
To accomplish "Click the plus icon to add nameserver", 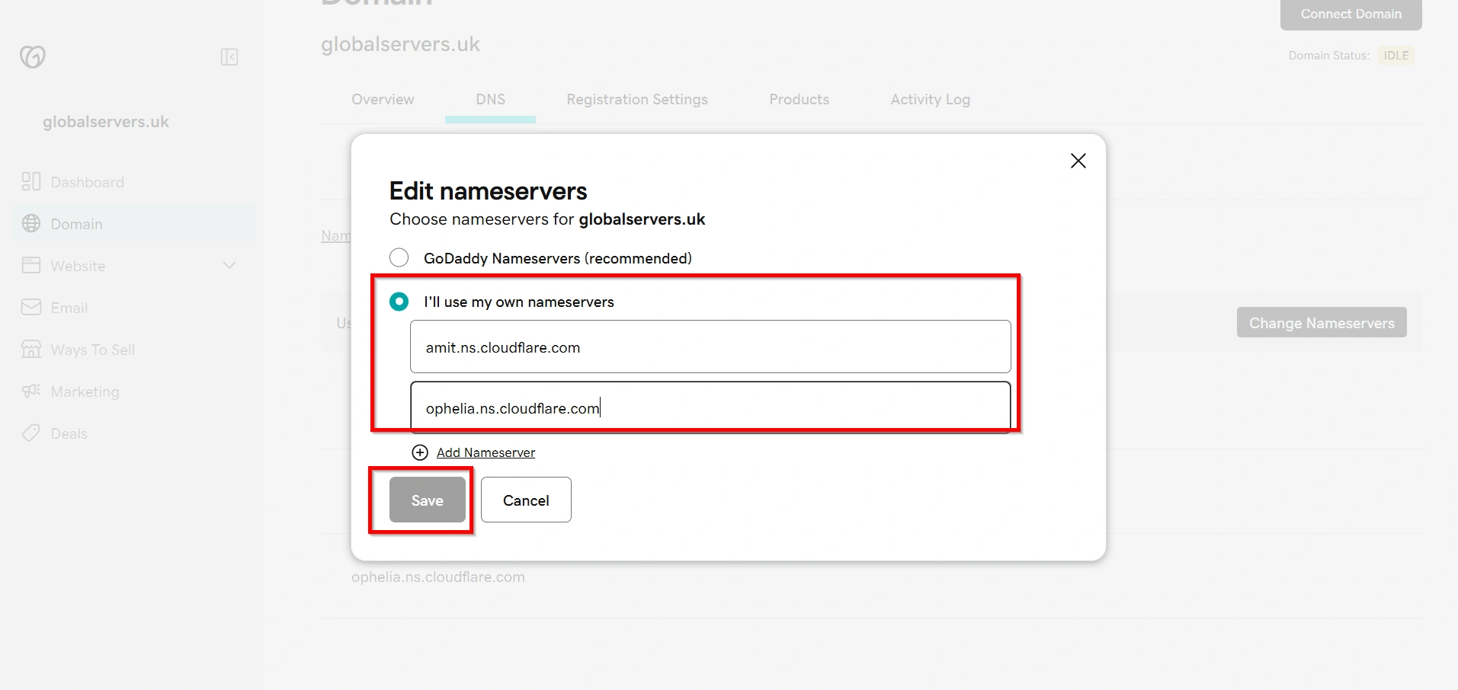I will (x=420, y=452).
